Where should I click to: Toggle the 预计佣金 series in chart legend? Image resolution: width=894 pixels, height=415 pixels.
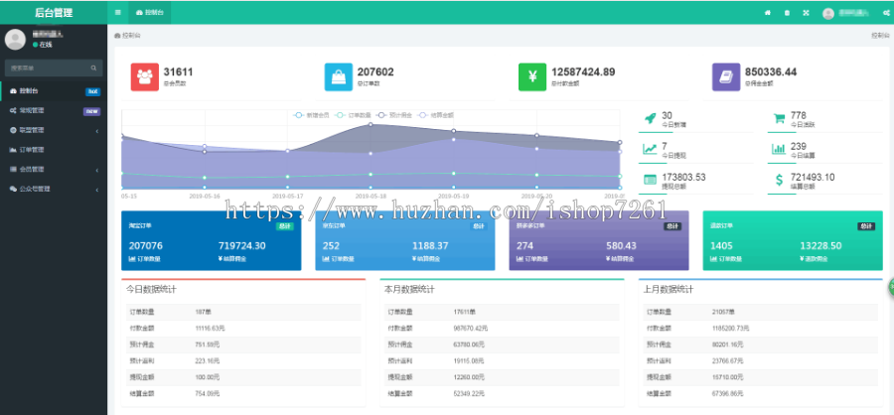point(394,115)
